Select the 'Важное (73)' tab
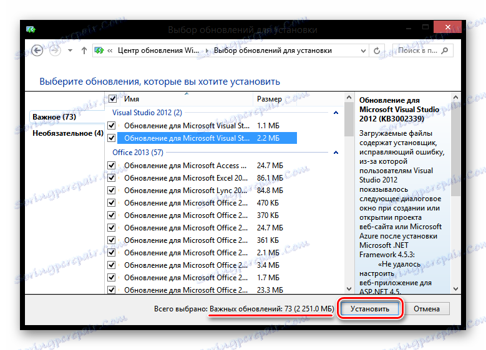The image size is (486, 350). pyautogui.click(x=54, y=117)
